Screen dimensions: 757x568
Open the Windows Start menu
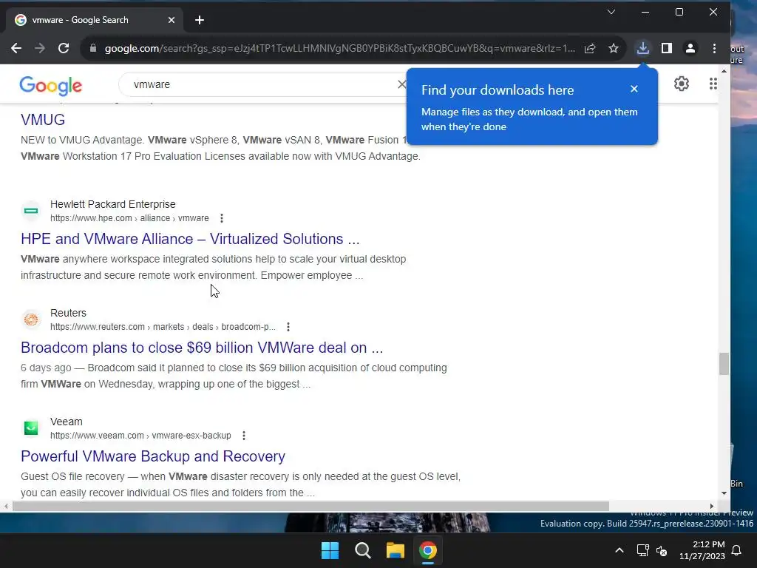(330, 550)
